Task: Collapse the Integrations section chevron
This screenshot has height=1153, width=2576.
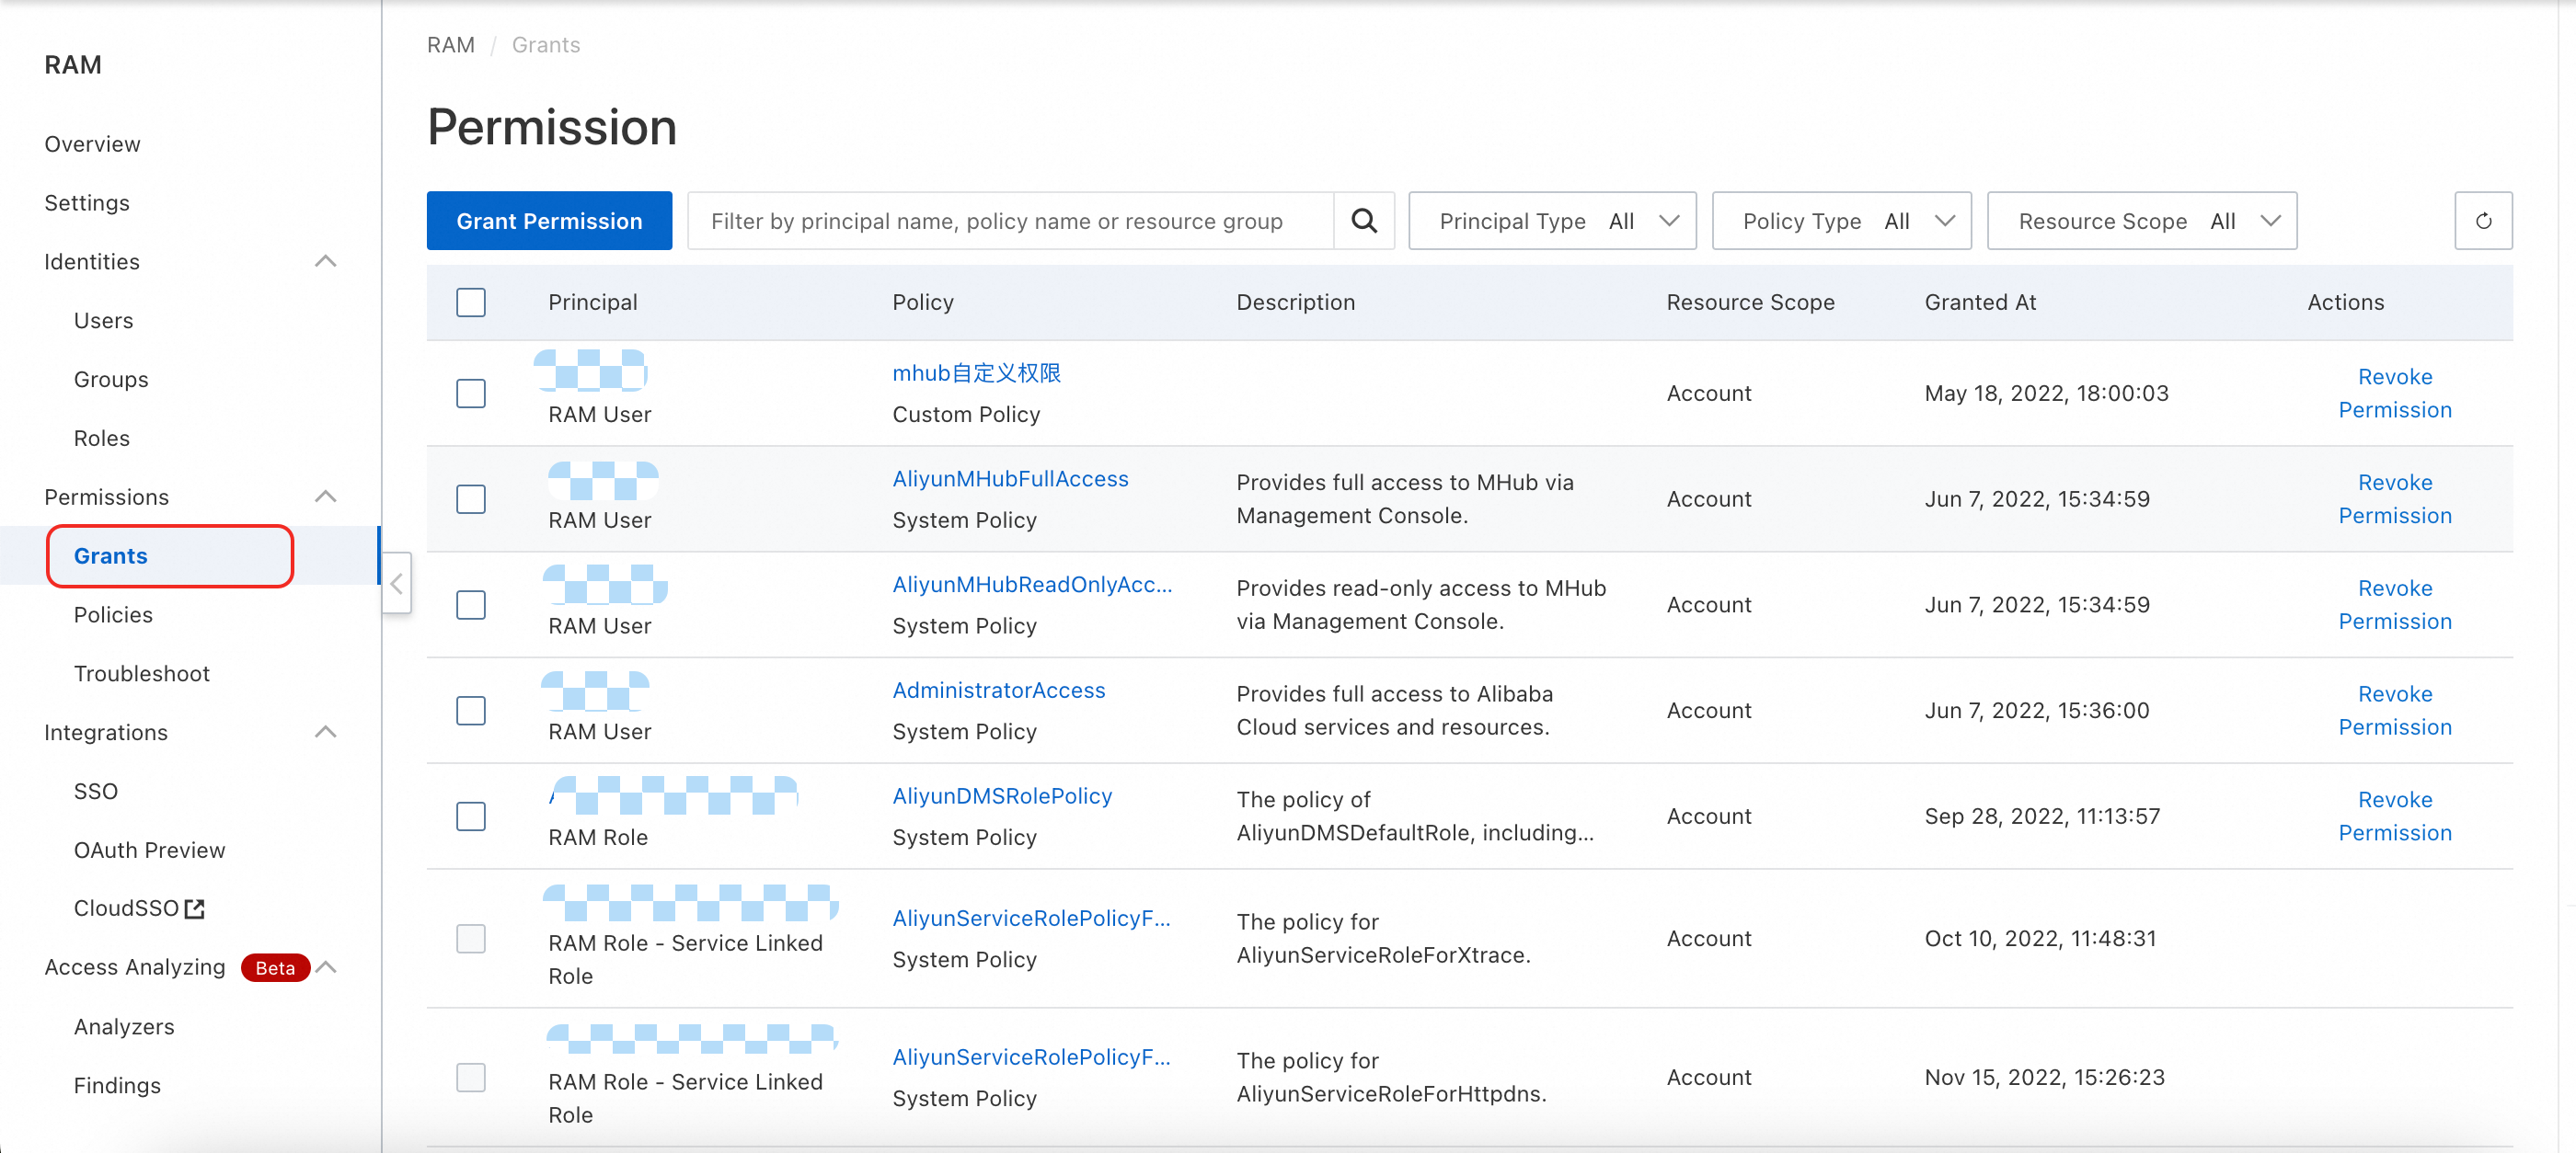Action: (x=325, y=731)
